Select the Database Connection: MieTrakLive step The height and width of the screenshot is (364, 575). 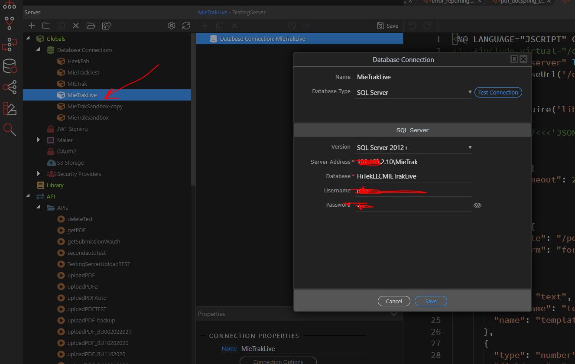click(299, 39)
